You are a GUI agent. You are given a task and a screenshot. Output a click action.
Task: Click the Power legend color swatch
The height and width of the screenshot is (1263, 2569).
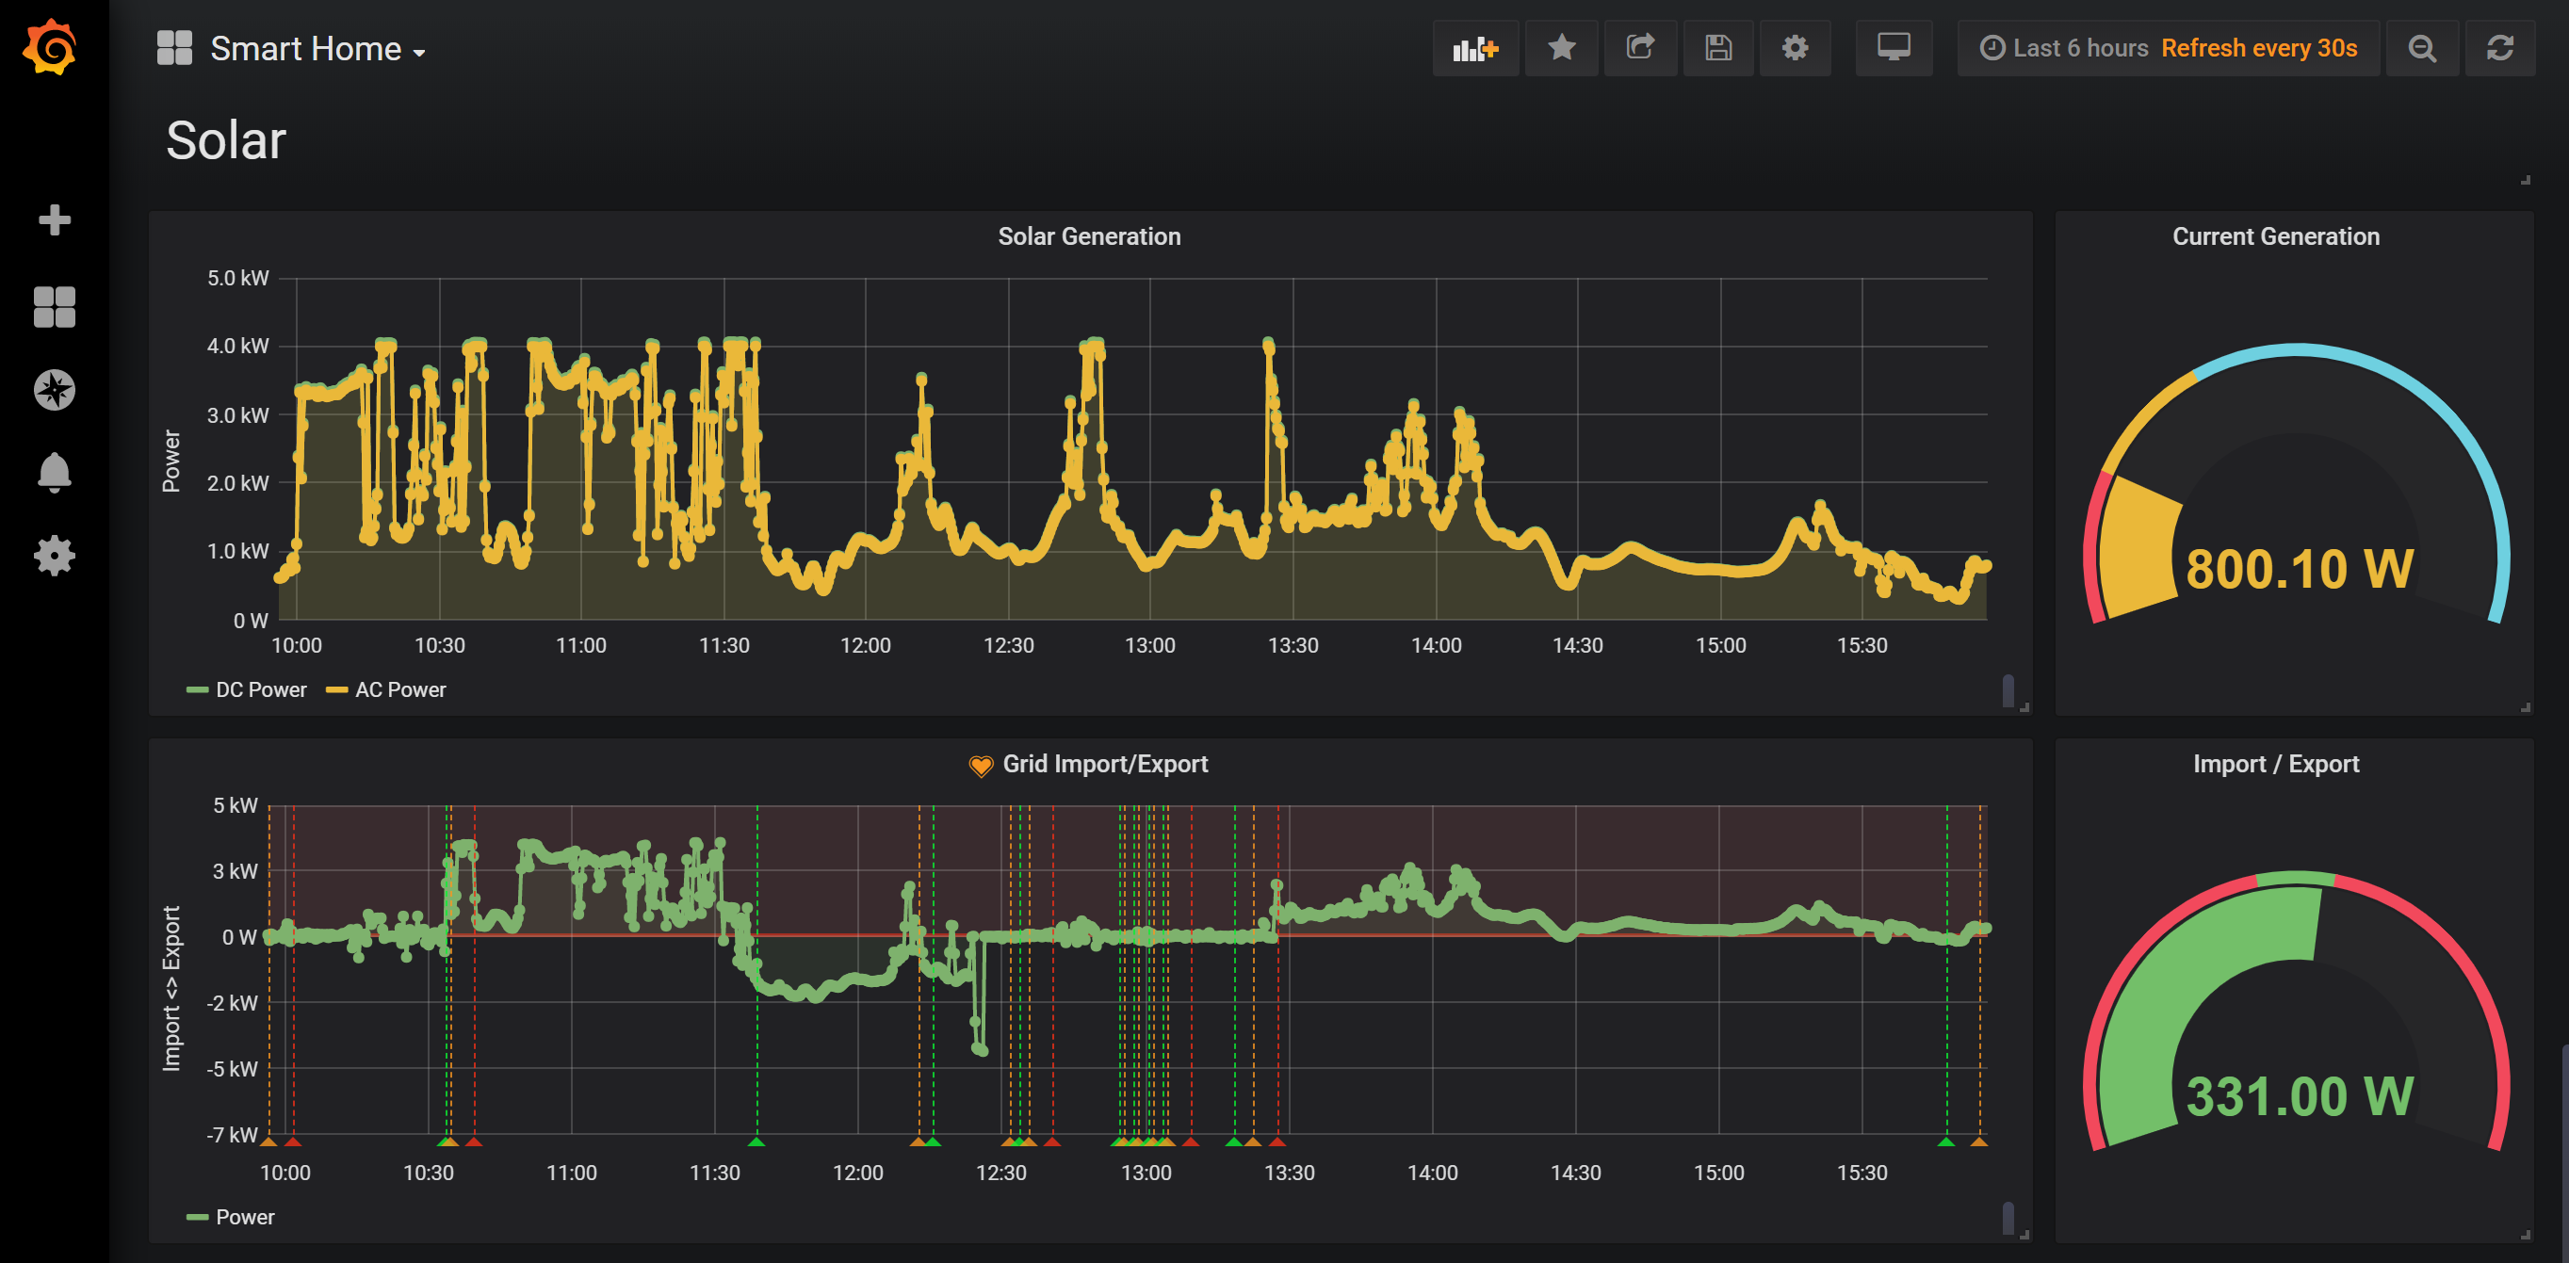pos(198,1217)
